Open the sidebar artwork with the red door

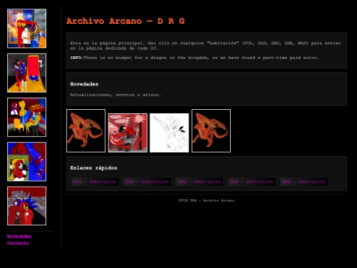(x=26, y=73)
